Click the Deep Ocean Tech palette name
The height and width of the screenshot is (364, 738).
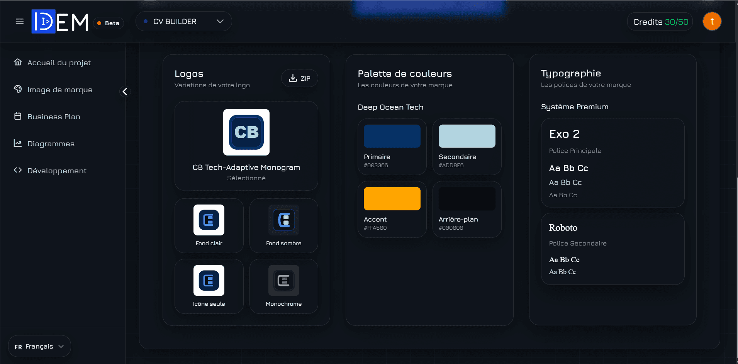[390, 107]
